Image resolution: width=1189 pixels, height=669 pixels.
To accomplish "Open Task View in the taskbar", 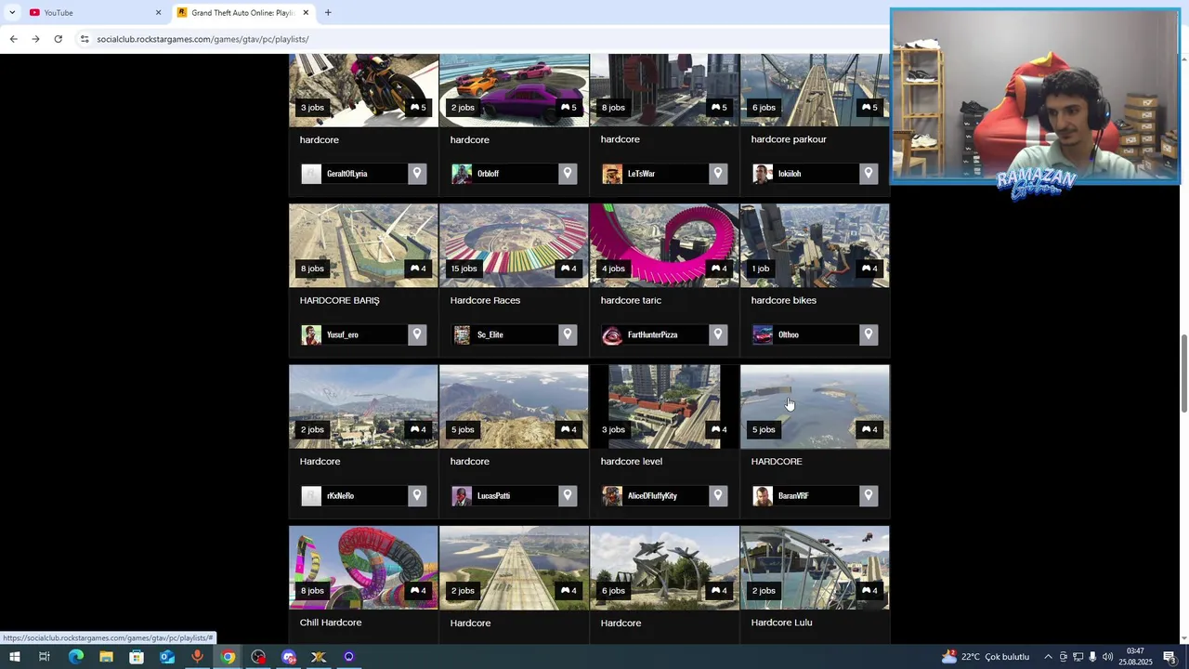I will point(44,657).
